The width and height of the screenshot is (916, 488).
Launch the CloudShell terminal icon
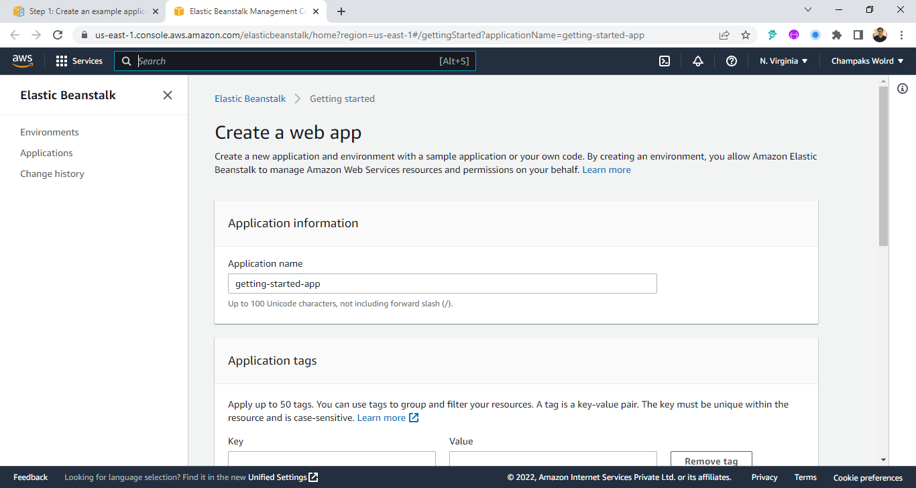665,61
